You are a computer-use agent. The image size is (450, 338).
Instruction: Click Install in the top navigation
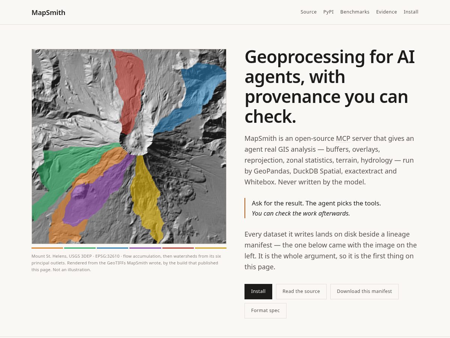[x=411, y=12]
